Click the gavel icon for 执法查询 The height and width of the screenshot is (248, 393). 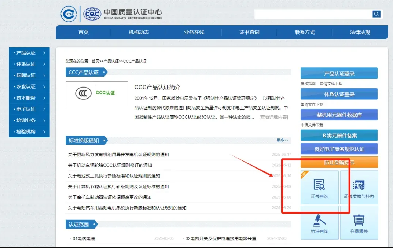(319, 222)
